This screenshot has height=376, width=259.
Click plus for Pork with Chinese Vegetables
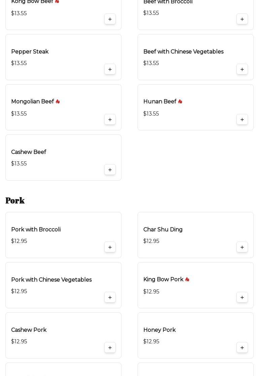pyautogui.click(x=110, y=297)
